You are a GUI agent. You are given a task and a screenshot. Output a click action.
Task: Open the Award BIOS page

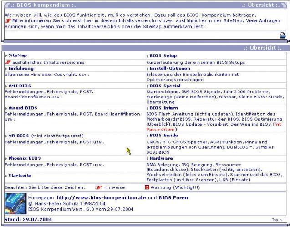point(23,108)
